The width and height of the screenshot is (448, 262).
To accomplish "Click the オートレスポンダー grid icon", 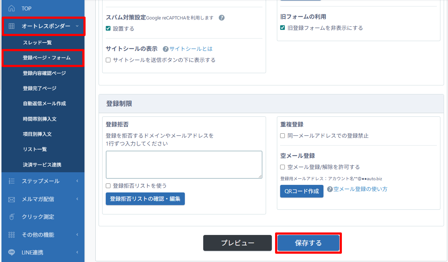I will click(12, 26).
